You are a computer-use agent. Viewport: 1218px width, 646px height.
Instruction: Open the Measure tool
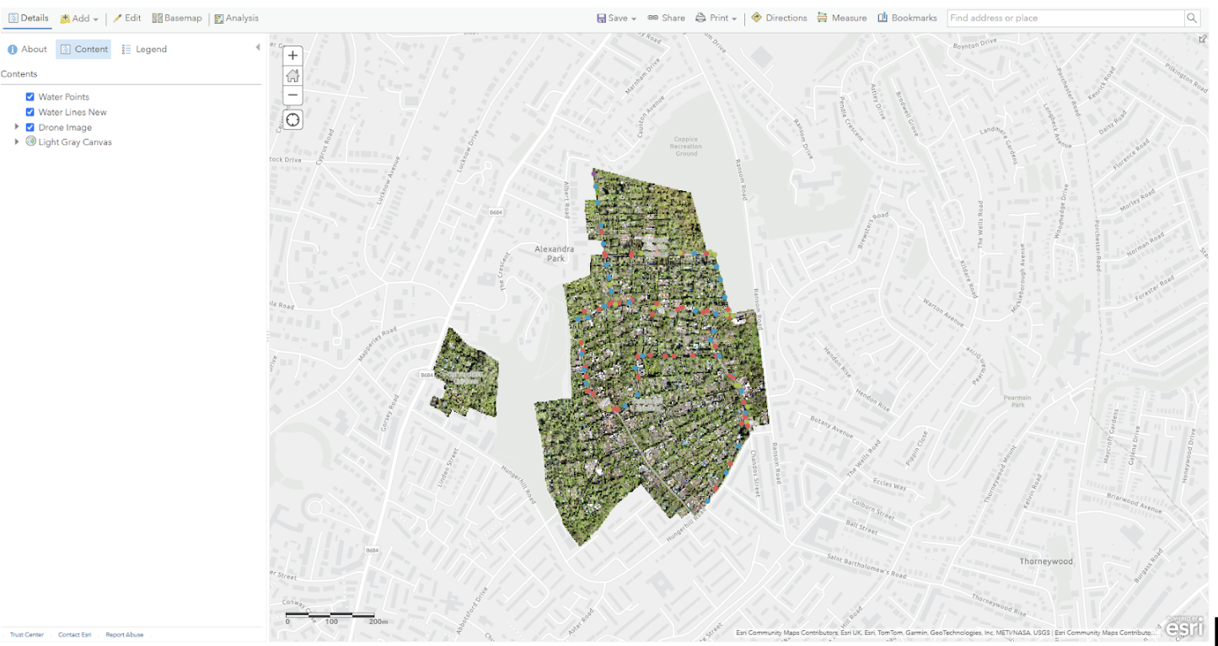click(x=841, y=18)
